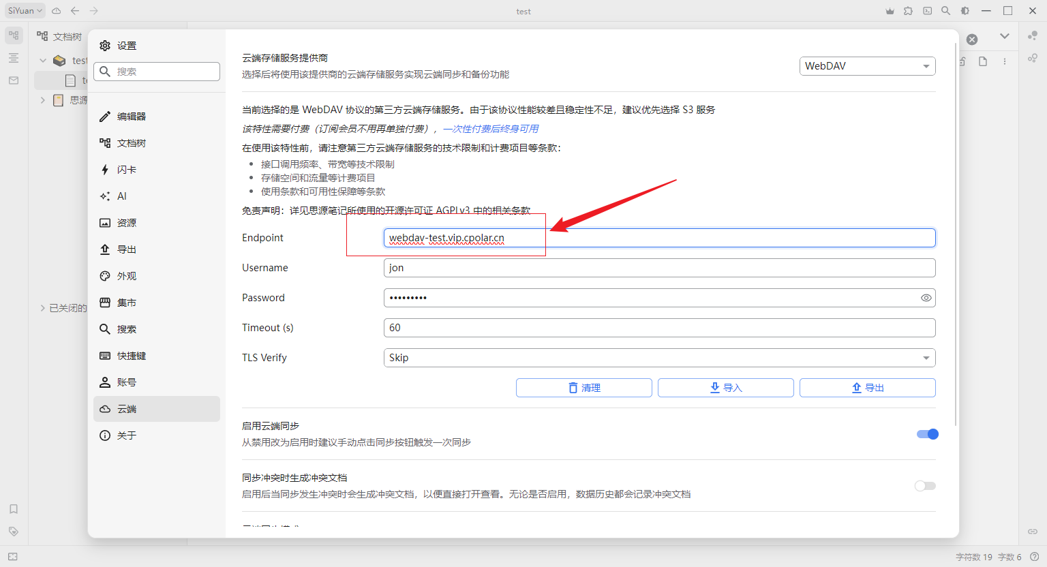Expand the SiYuan main menu dropdown
This screenshot has height=567, width=1047.
click(25, 11)
